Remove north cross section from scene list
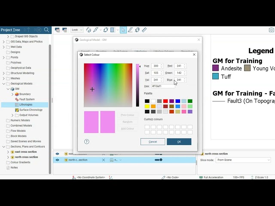 [104, 160]
